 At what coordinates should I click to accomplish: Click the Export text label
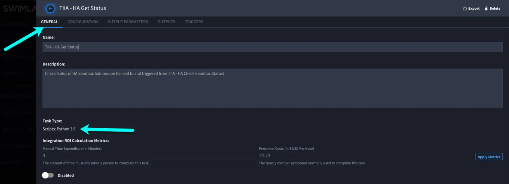point(474,8)
